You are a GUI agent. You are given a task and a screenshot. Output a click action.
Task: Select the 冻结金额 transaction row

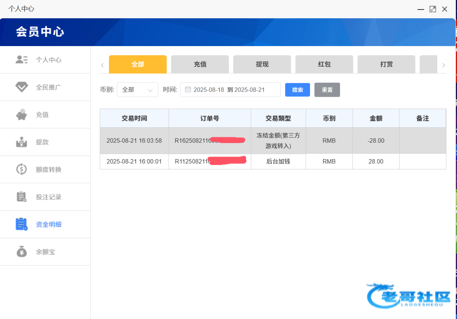(x=273, y=140)
